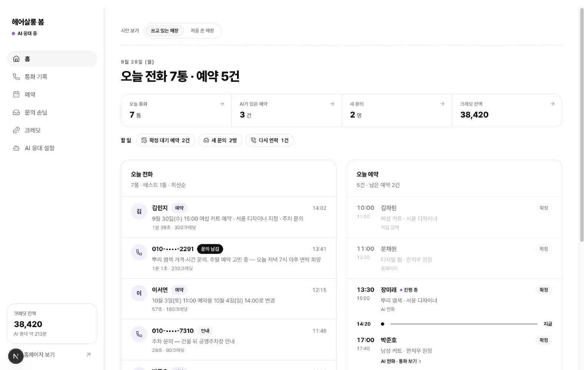Click the 이 avatar for 이서연 call
Viewport: 584px width, 370px height.
click(x=139, y=293)
